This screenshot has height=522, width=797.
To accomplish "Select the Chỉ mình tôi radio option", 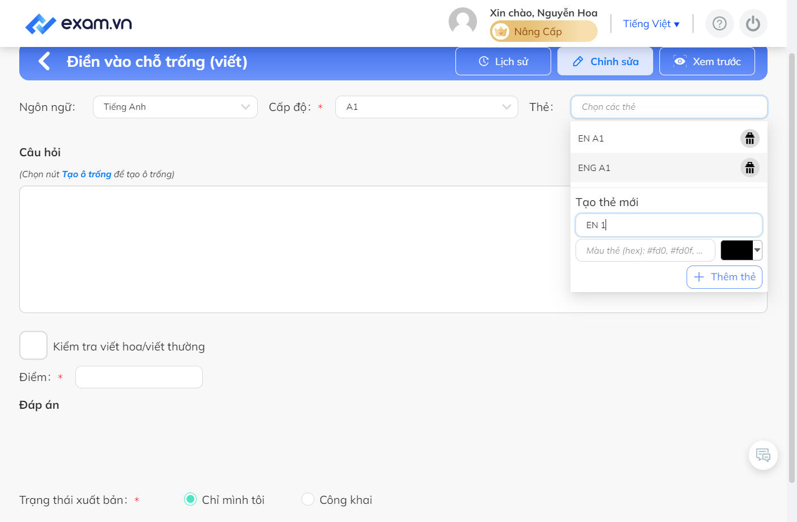I will coord(190,499).
